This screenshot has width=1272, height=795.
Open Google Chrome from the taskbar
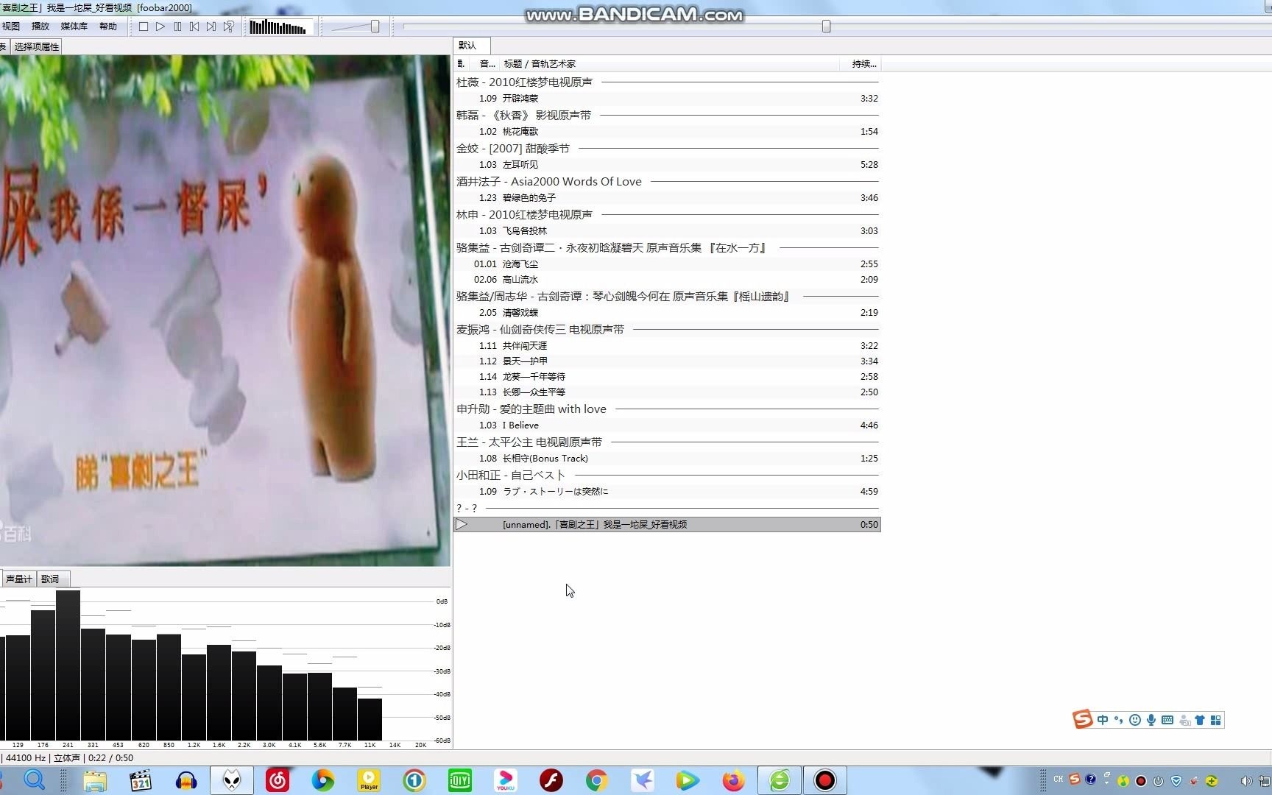(597, 780)
